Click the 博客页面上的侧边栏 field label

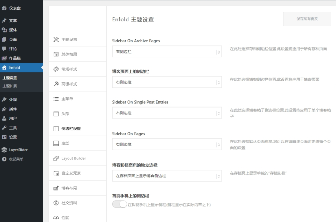(131, 72)
